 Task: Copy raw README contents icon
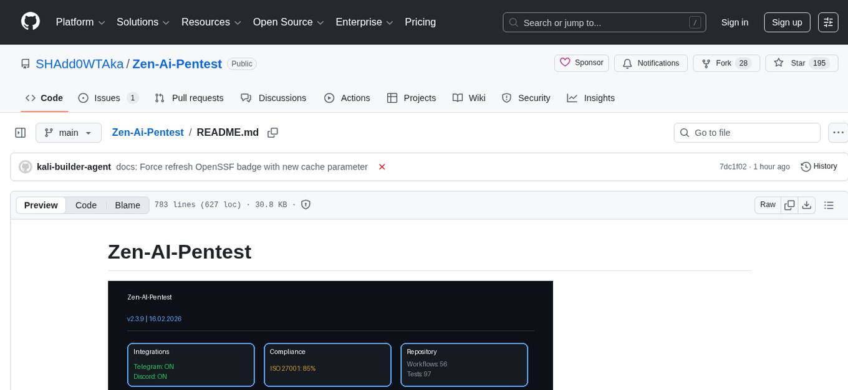(x=789, y=205)
